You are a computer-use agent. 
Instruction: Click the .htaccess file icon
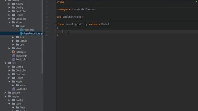point(14,52)
